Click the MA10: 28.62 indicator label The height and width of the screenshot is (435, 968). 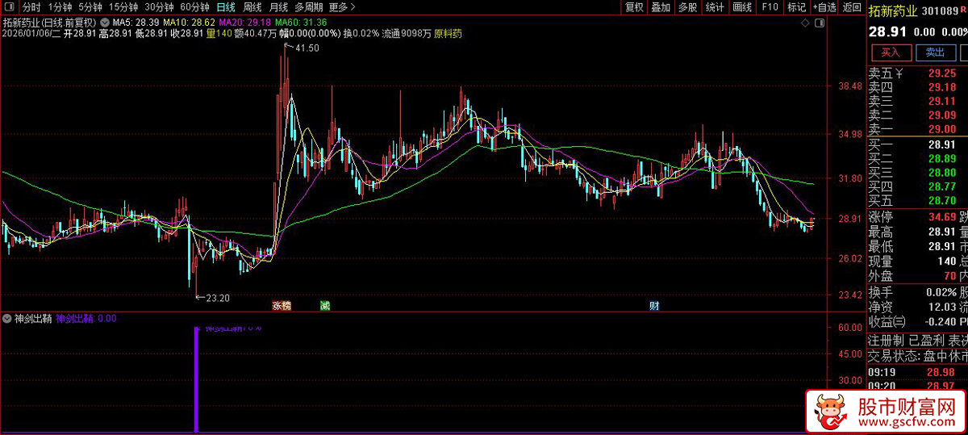[189, 23]
